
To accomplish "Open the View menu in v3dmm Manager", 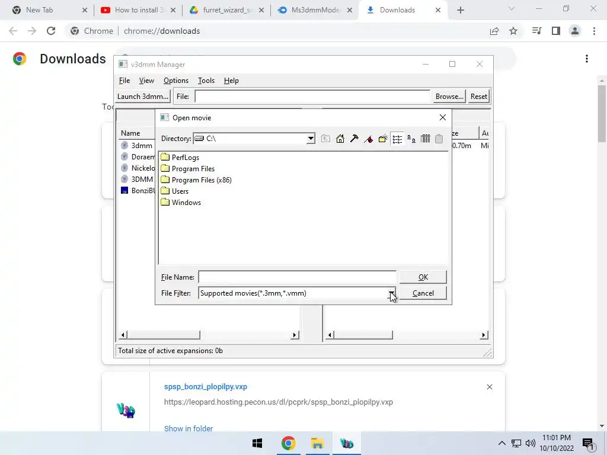I will [x=146, y=81].
